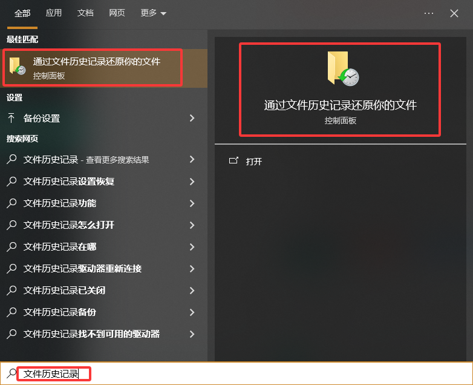473x385 pixels.
Task: Select web suggestion 文件历史记录已关闭
Action: (x=104, y=290)
